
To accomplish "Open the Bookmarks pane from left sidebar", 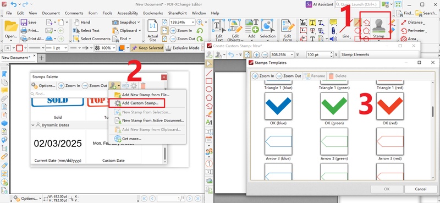I will 4,74.
